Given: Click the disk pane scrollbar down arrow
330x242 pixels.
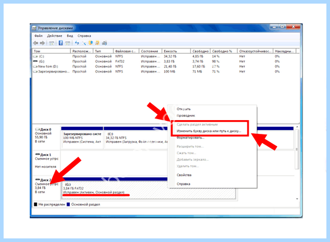Looking at the screenshot, I should [297, 199].
